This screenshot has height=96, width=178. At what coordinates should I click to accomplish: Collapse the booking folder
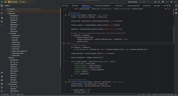tap(7, 14)
